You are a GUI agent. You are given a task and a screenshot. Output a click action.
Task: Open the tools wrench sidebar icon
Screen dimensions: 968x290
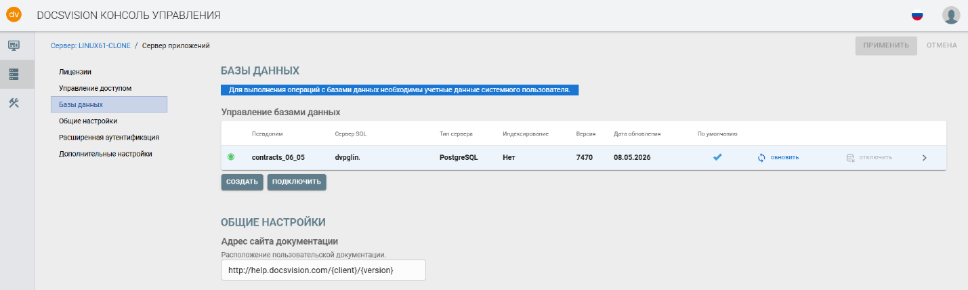14,103
